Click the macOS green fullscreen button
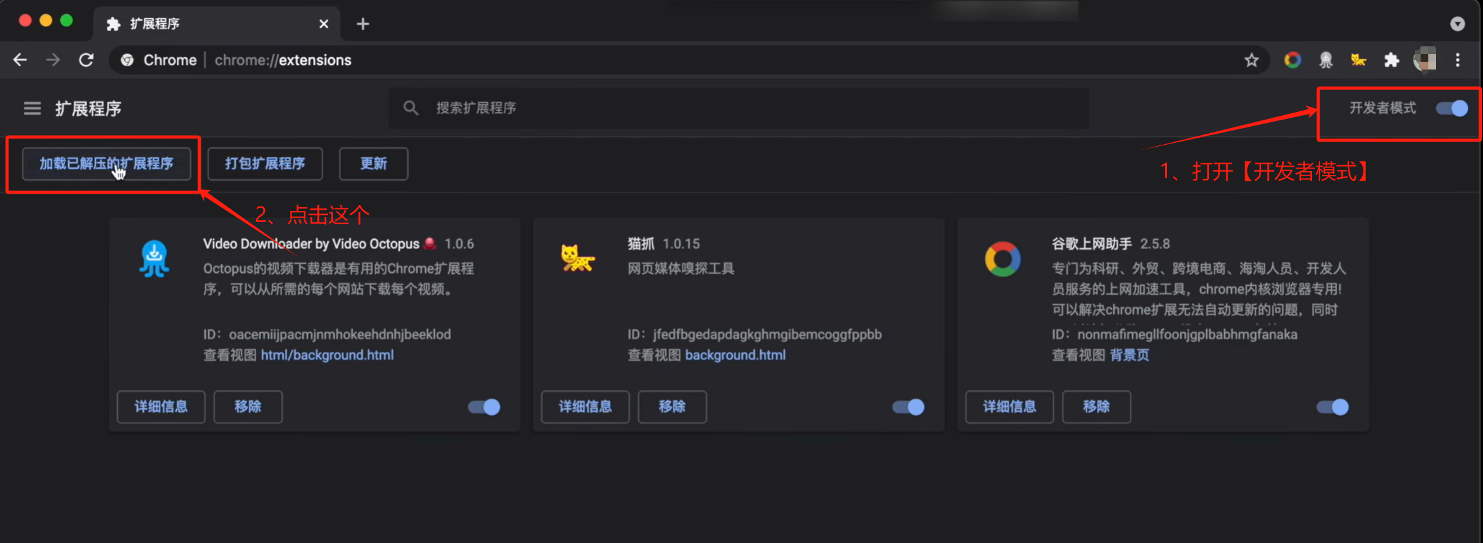The height and width of the screenshot is (543, 1483). (x=66, y=21)
